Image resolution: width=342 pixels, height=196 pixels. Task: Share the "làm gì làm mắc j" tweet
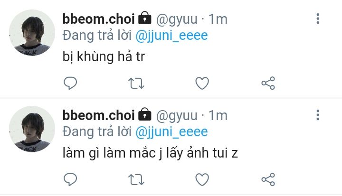268,179
